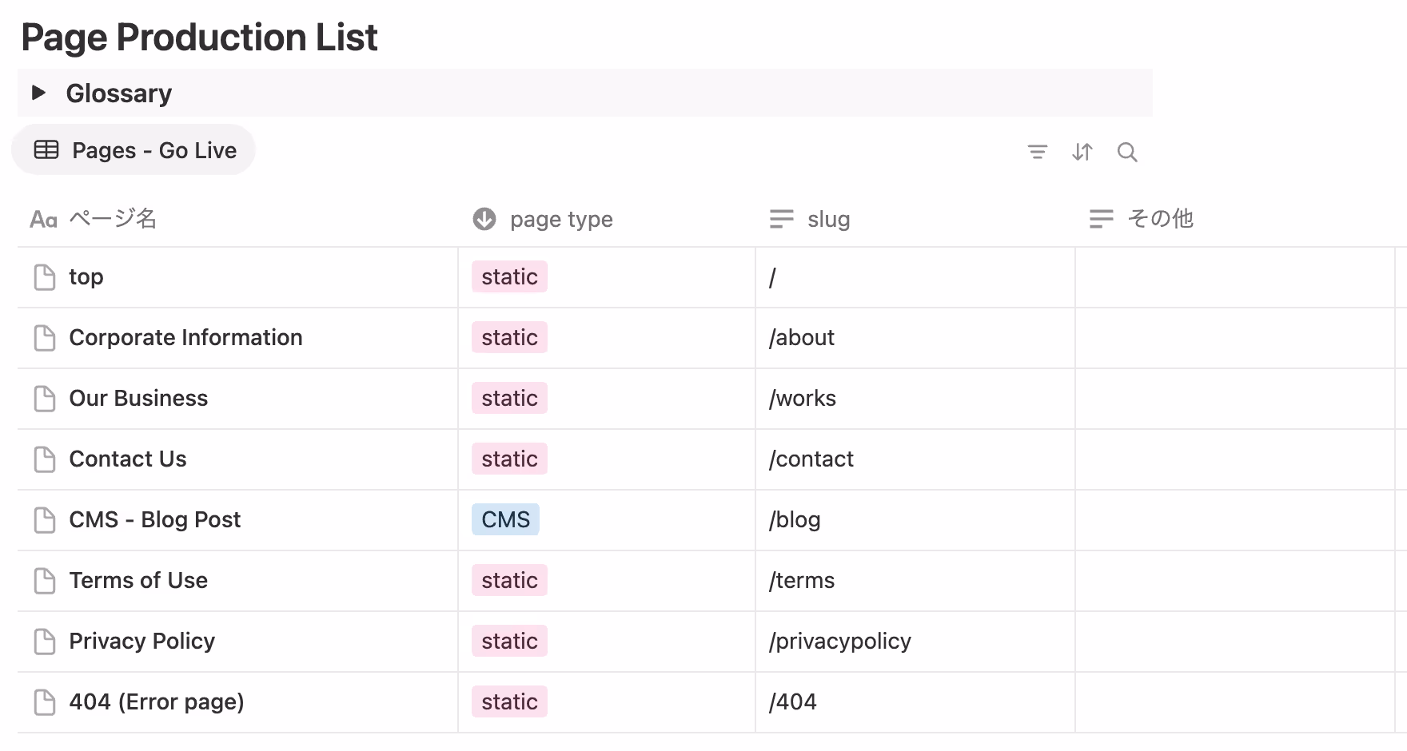Click the blue CMS tag

click(505, 520)
